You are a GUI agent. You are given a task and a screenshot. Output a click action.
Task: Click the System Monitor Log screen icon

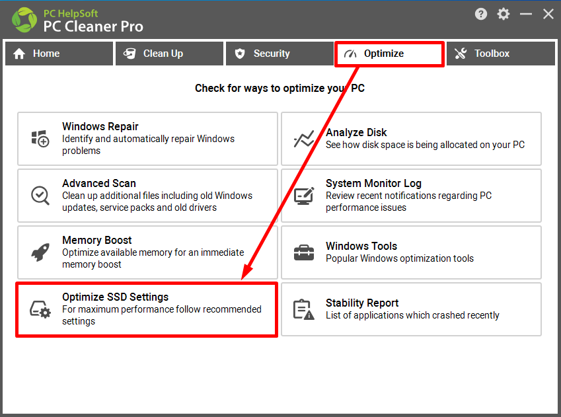click(x=304, y=196)
